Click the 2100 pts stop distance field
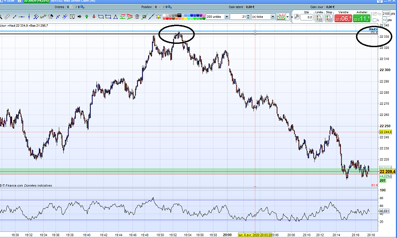The height and width of the screenshot is (238, 397). (x=386, y=14)
